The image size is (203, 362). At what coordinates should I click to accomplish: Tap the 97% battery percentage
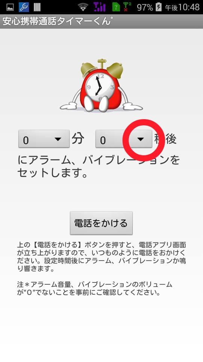pyautogui.click(x=145, y=8)
